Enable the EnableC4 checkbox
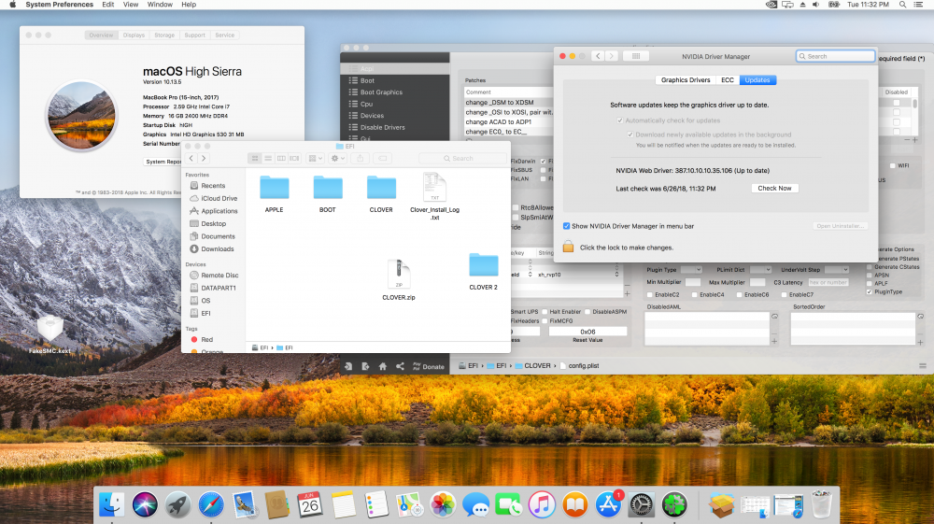 point(695,295)
